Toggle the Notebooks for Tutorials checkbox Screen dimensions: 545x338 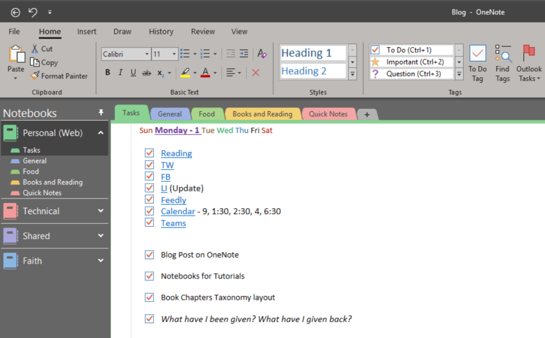149,276
